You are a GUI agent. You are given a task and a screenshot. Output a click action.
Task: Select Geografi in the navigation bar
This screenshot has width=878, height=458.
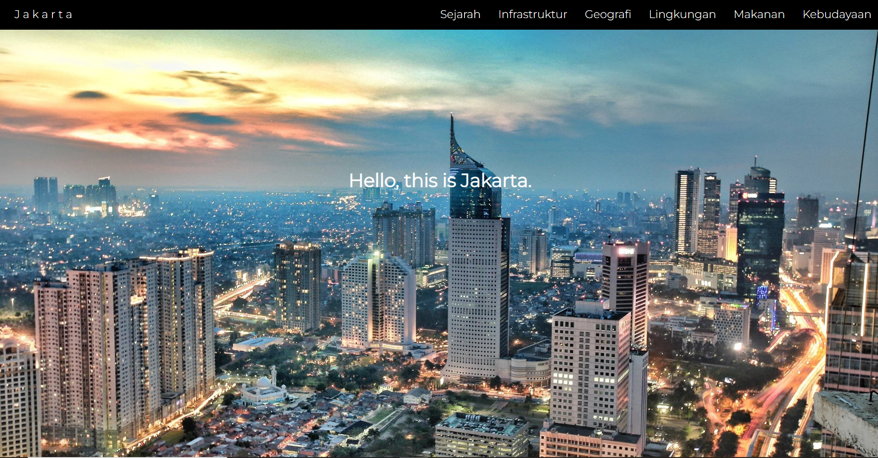click(x=608, y=14)
